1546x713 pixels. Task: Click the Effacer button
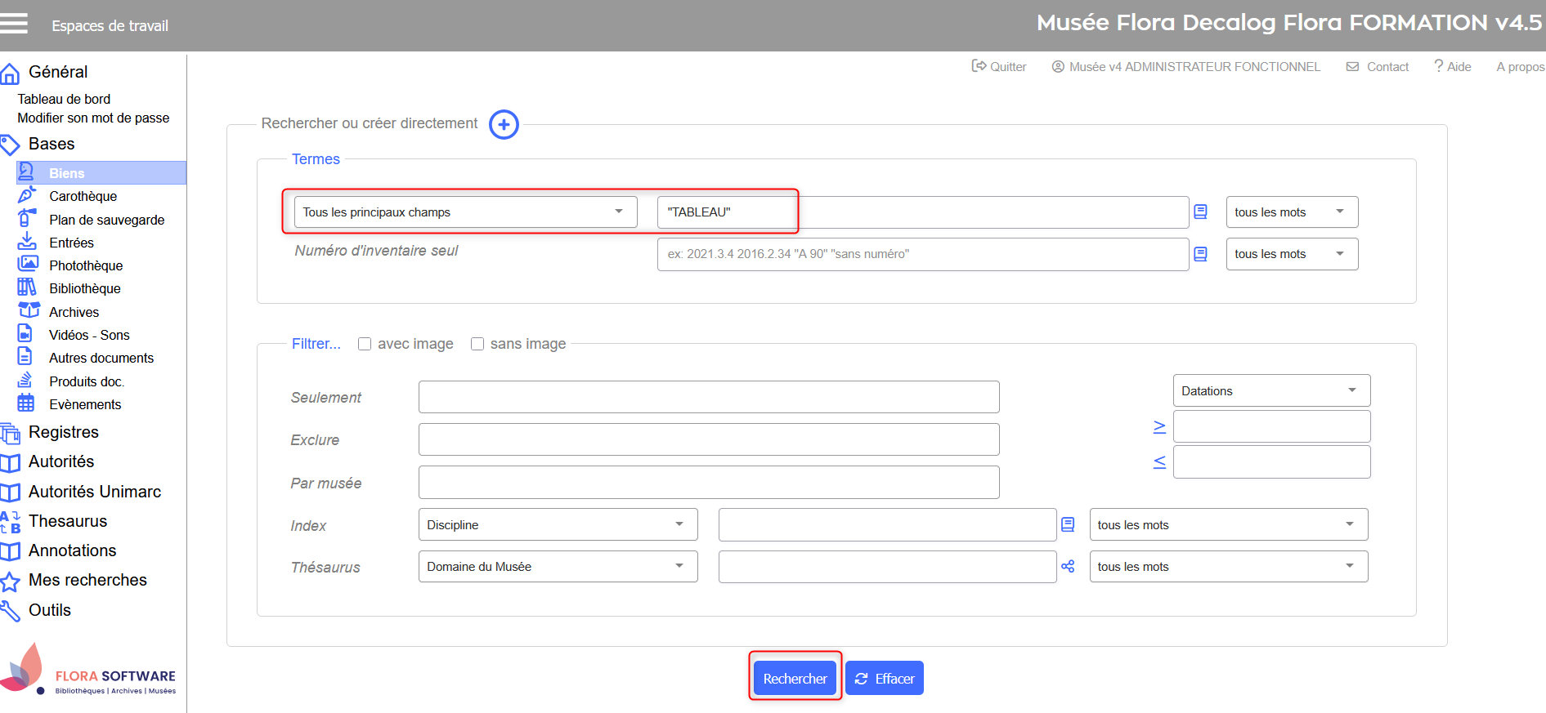click(x=885, y=679)
